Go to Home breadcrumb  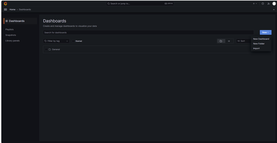(x=13, y=10)
